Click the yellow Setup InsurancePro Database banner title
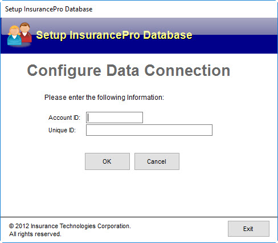The image size is (278, 243). click(114, 35)
